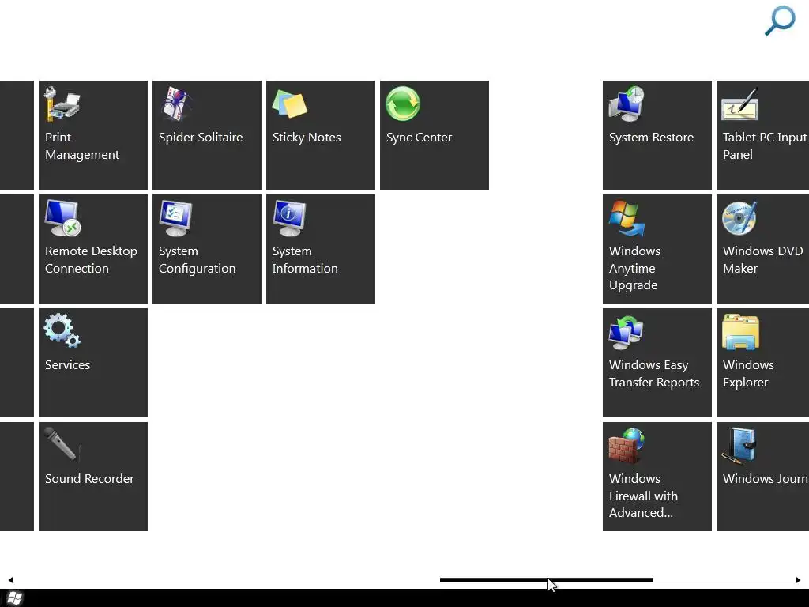Click the "System Configuration" label
Screen dimensions: 809x607
click(x=197, y=259)
